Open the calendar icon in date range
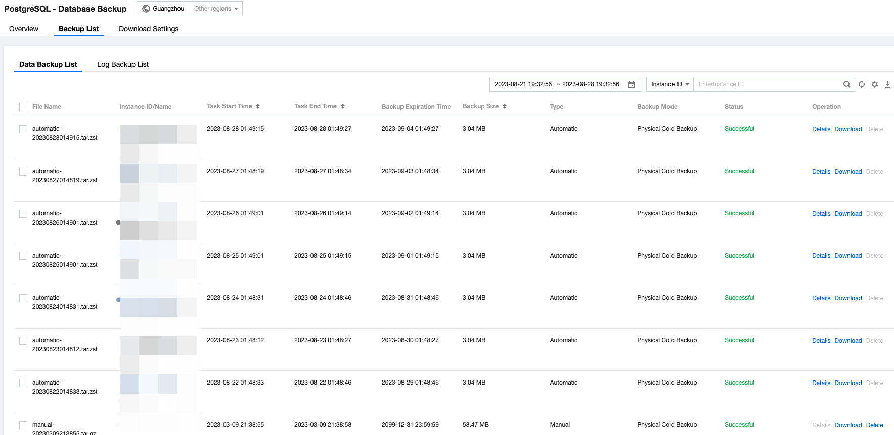This screenshot has width=894, height=435. tap(632, 84)
